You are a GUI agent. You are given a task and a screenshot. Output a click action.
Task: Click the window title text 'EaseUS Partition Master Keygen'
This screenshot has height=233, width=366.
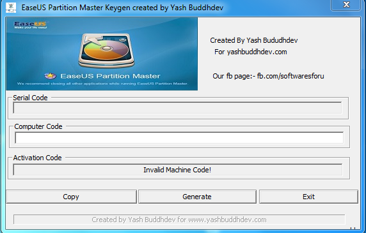(x=76, y=8)
